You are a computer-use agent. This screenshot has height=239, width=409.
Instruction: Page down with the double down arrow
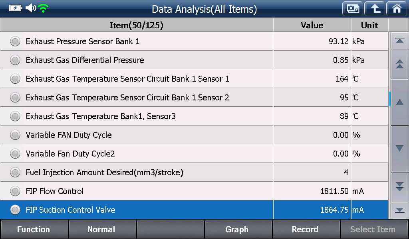pos(399,187)
